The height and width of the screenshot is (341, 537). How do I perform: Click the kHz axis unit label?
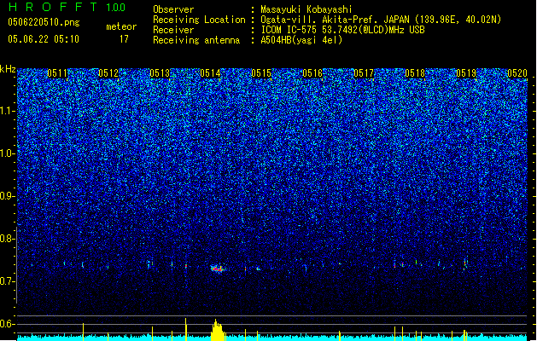click(8, 69)
